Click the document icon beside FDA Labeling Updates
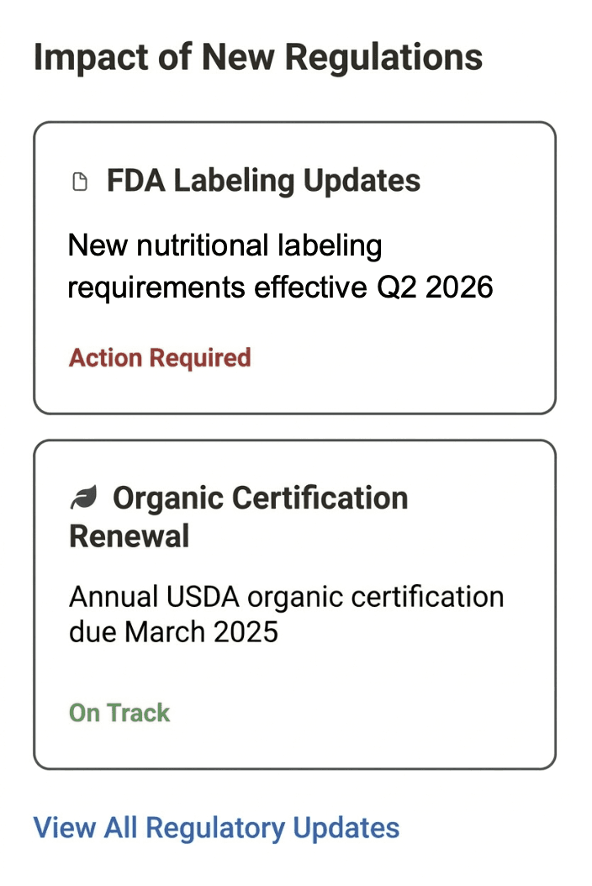Image resolution: width=592 pixels, height=886 pixels. pyautogui.click(x=80, y=180)
